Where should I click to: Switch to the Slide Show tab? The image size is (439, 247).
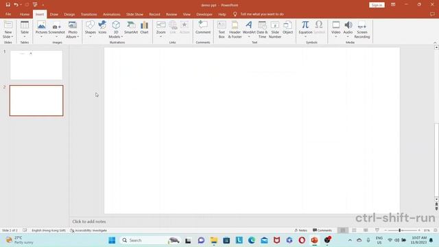click(134, 14)
